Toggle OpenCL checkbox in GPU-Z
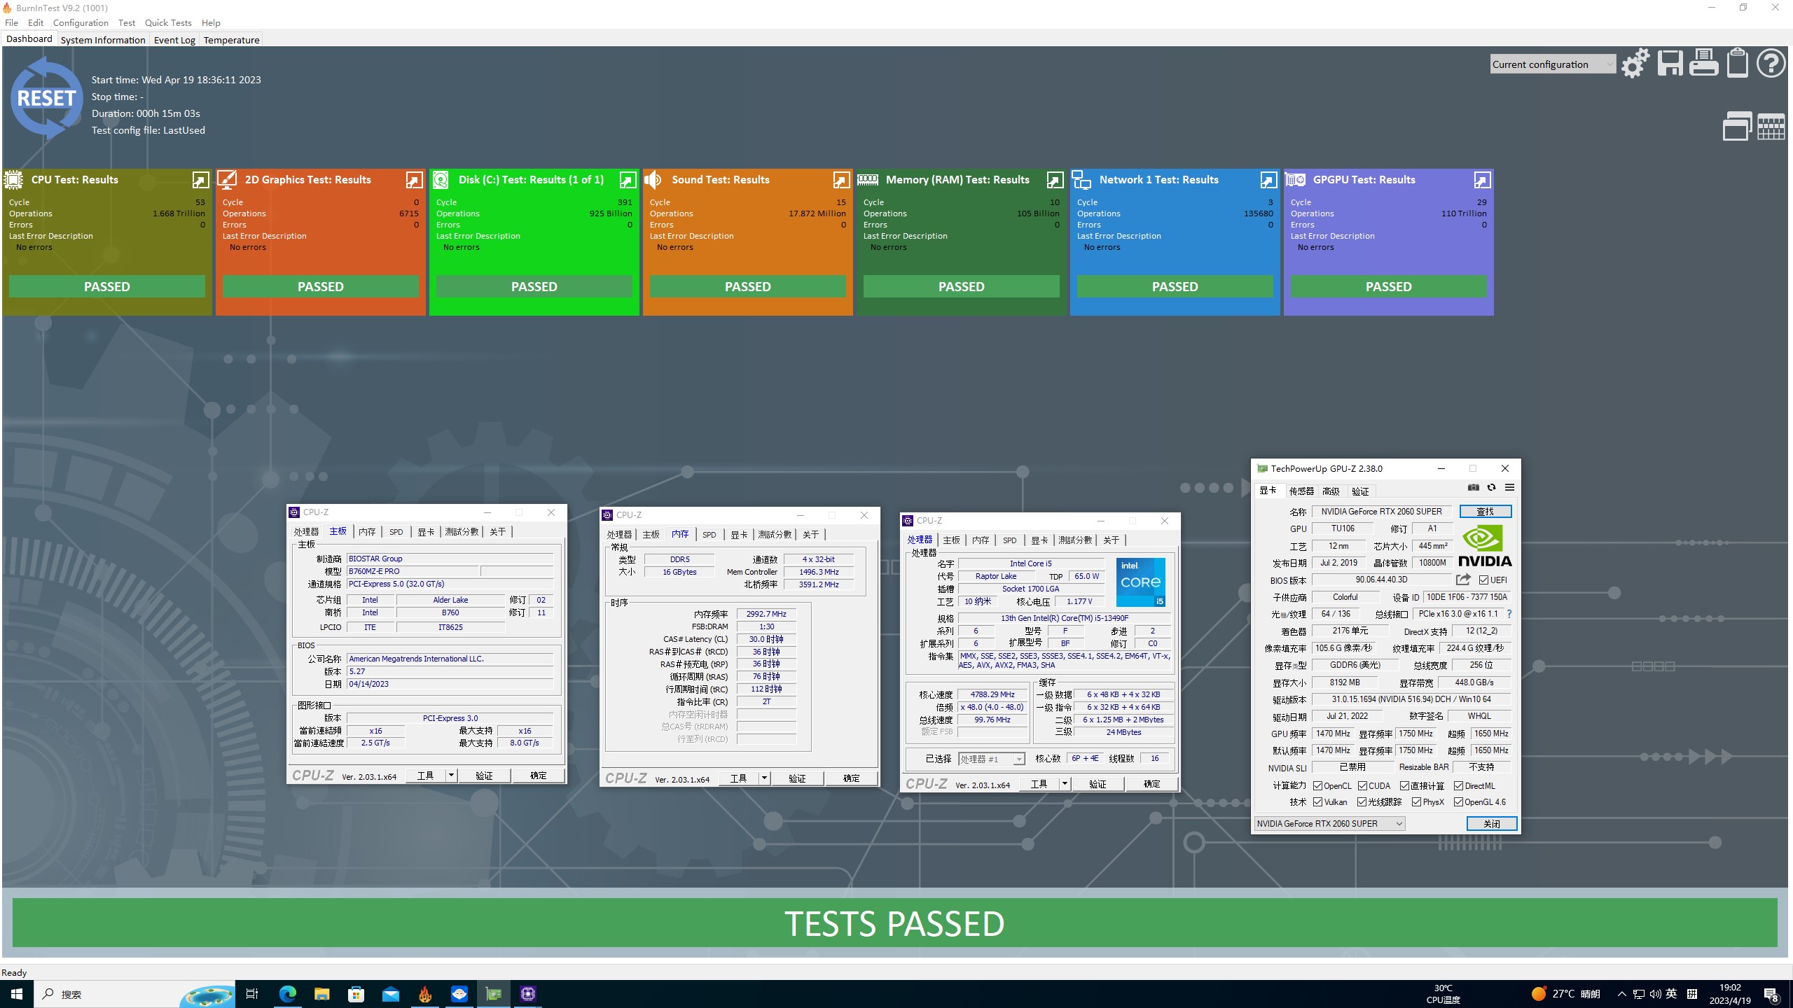This screenshot has height=1008, width=1793. pyautogui.click(x=1317, y=786)
